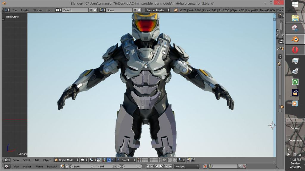Toggle proportional editing
This screenshot has width=305, height=171.
click(169, 160)
